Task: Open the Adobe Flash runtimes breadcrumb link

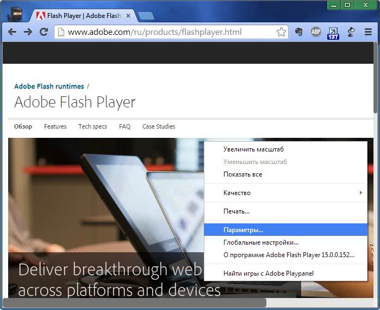Action: [49, 86]
